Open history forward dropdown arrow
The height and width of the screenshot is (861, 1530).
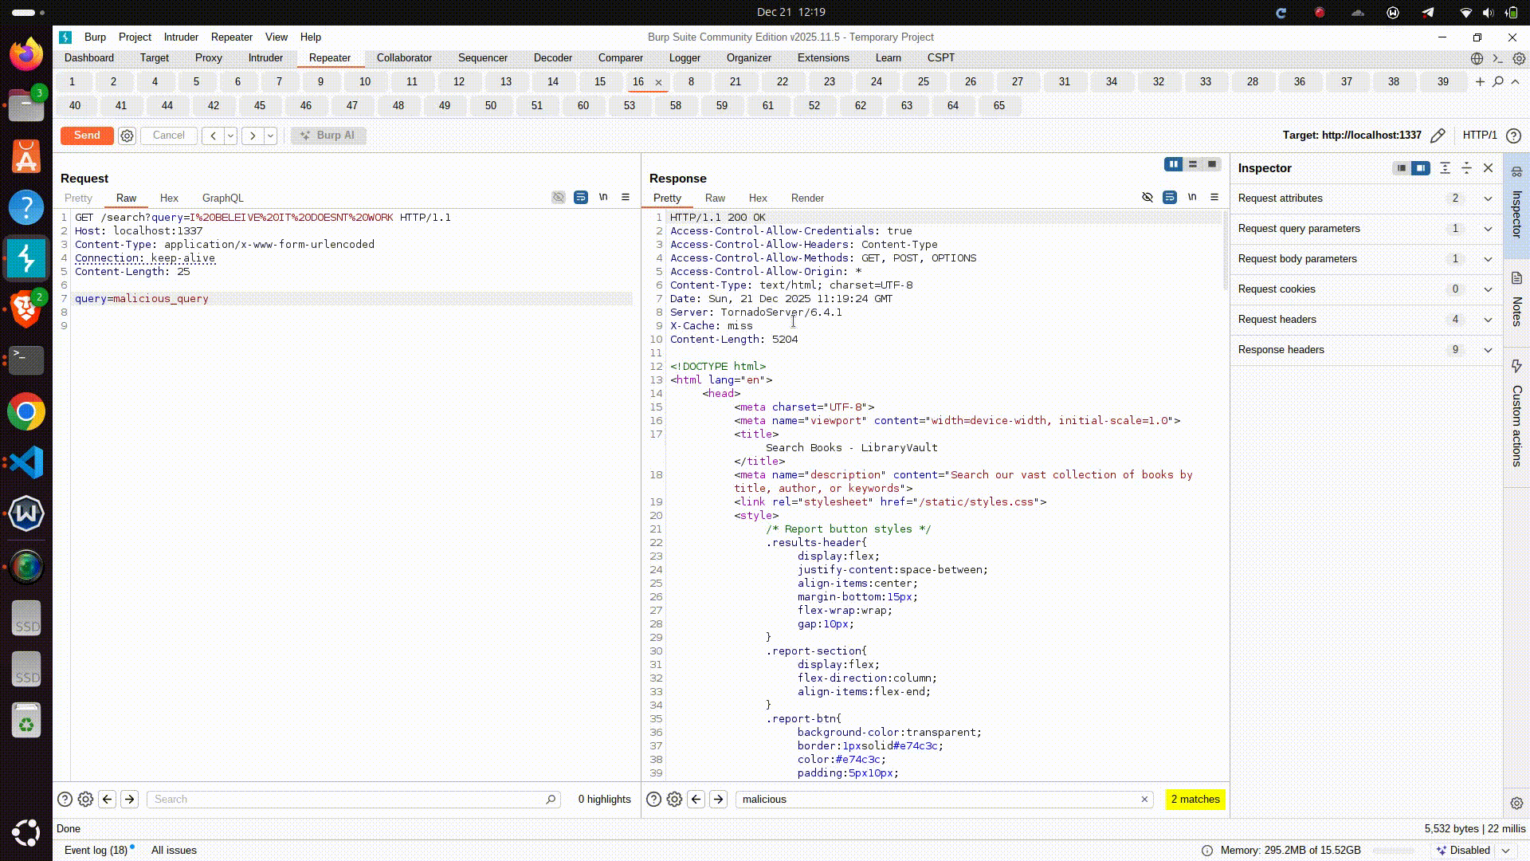tap(270, 136)
